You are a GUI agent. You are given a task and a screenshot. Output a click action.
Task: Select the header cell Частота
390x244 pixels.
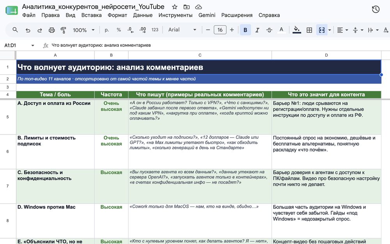pos(111,94)
